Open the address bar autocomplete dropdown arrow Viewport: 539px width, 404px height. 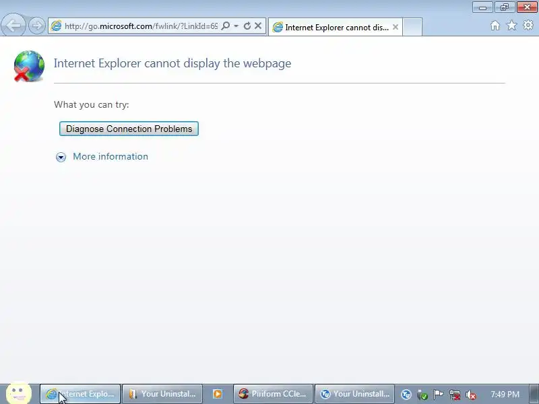[x=236, y=26]
